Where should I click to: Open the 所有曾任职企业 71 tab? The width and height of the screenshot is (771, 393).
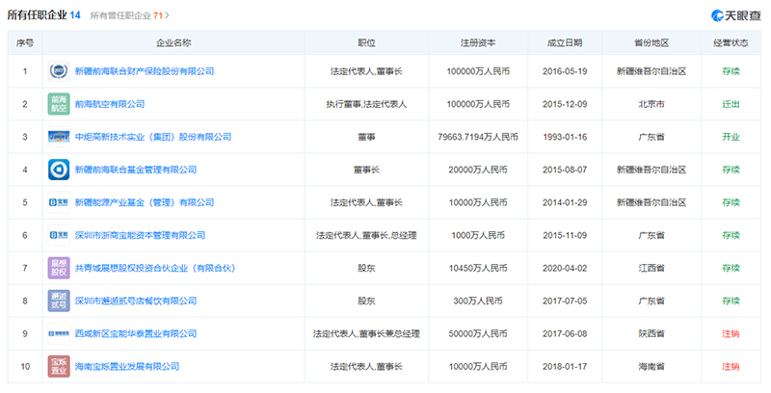pyautogui.click(x=126, y=15)
